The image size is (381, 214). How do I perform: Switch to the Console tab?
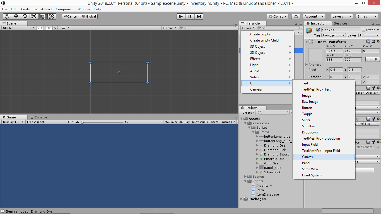[x=39, y=117]
